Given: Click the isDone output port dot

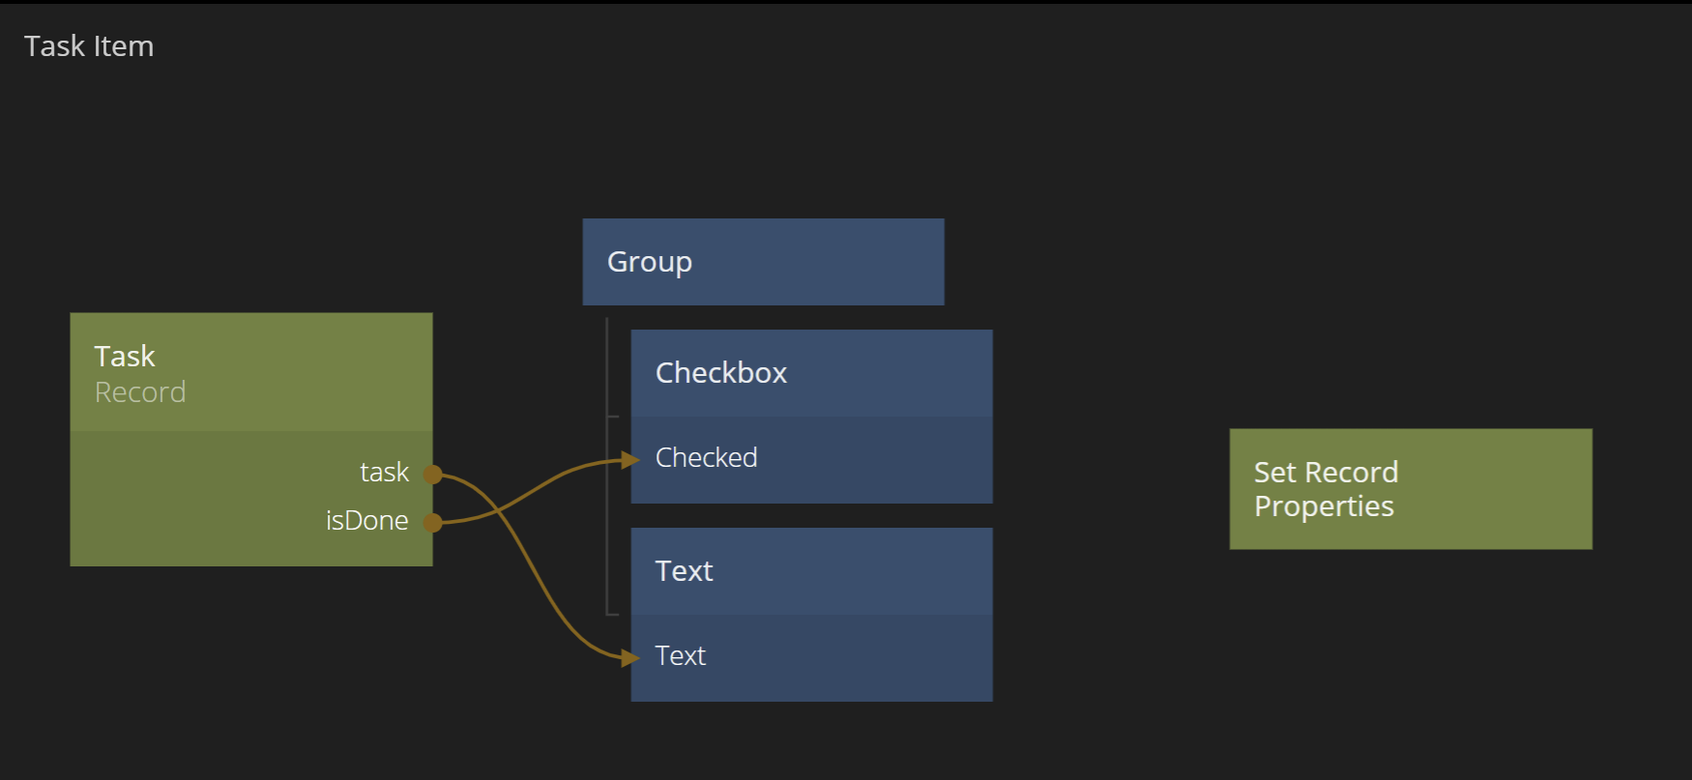Looking at the screenshot, I should 433,523.
